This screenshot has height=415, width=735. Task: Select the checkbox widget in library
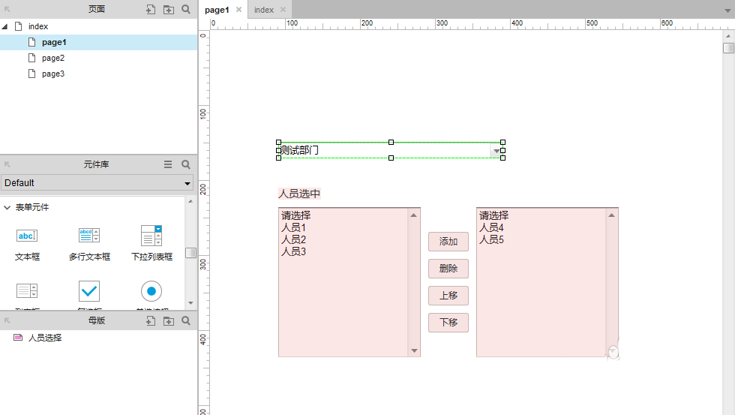click(89, 291)
